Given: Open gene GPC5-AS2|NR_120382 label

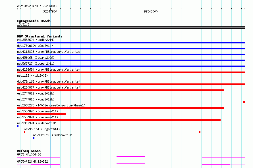Looking at the screenshot, I should (x=32, y=161).
